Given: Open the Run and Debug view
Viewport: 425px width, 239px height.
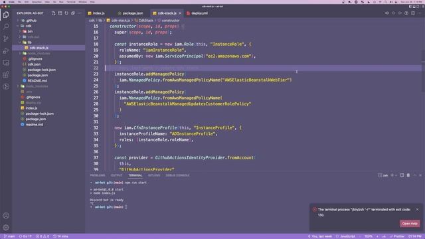Looking at the screenshot, I should click(x=6, y=50).
